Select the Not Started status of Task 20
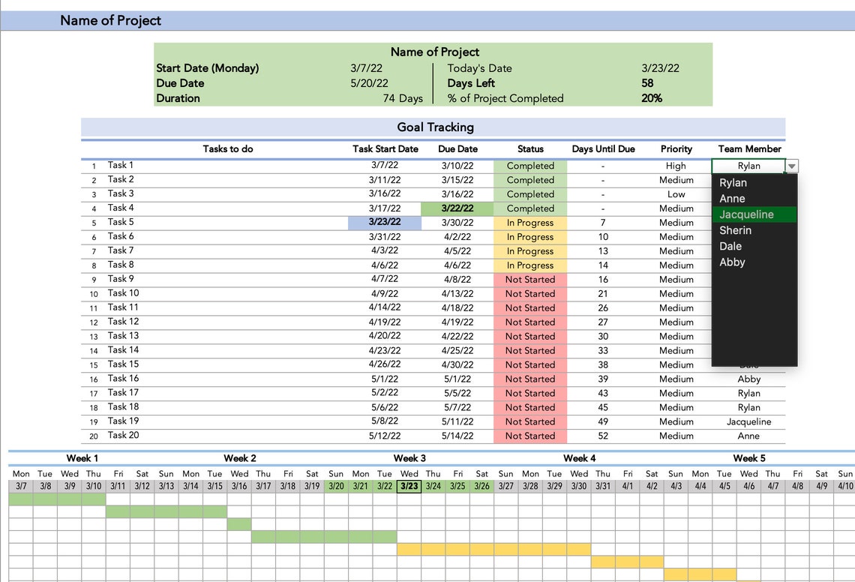Image resolution: width=855 pixels, height=582 pixels. 530,435
